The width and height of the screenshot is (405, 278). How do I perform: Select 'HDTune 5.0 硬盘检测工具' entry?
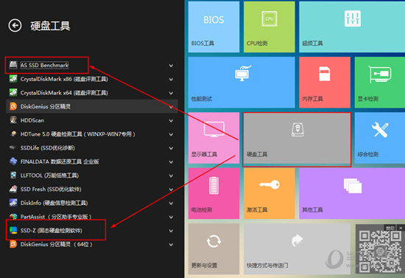[92, 134]
